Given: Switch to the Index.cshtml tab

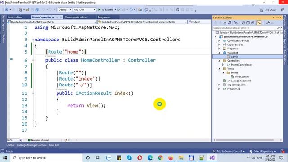Looking at the screenshot, I should coord(15,17).
